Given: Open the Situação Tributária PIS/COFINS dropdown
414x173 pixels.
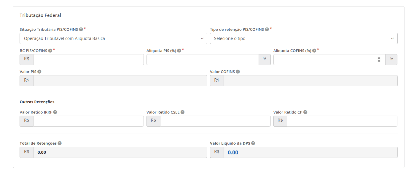Looking at the screenshot, I should pos(113,38).
